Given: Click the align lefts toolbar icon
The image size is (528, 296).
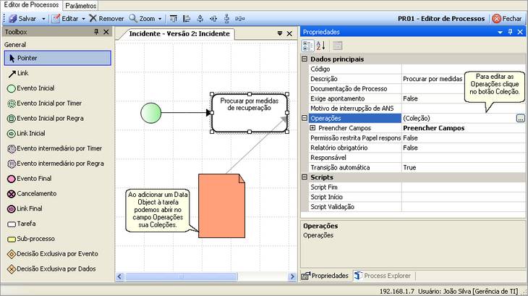Looking at the screenshot, I should point(187,19).
